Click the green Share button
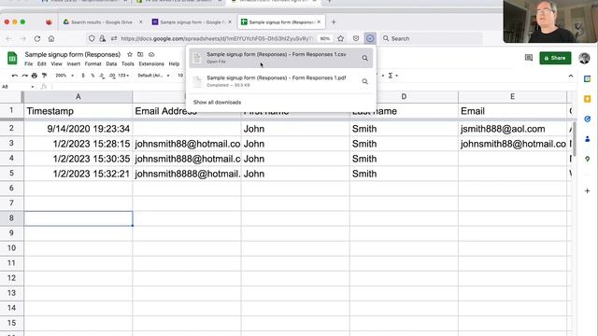This screenshot has height=336, width=598. tap(555, 58)
